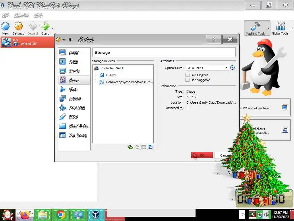Click the Snapshots tool camera icon in the manager

coord(285,130)
